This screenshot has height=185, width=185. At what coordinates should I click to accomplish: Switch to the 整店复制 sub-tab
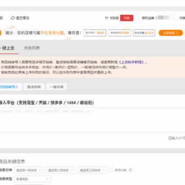pos(34,87)
